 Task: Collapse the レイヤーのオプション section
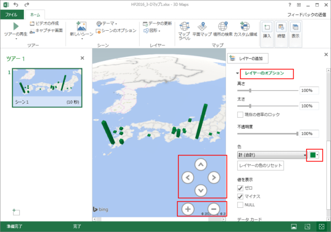[x=238, y=73]
